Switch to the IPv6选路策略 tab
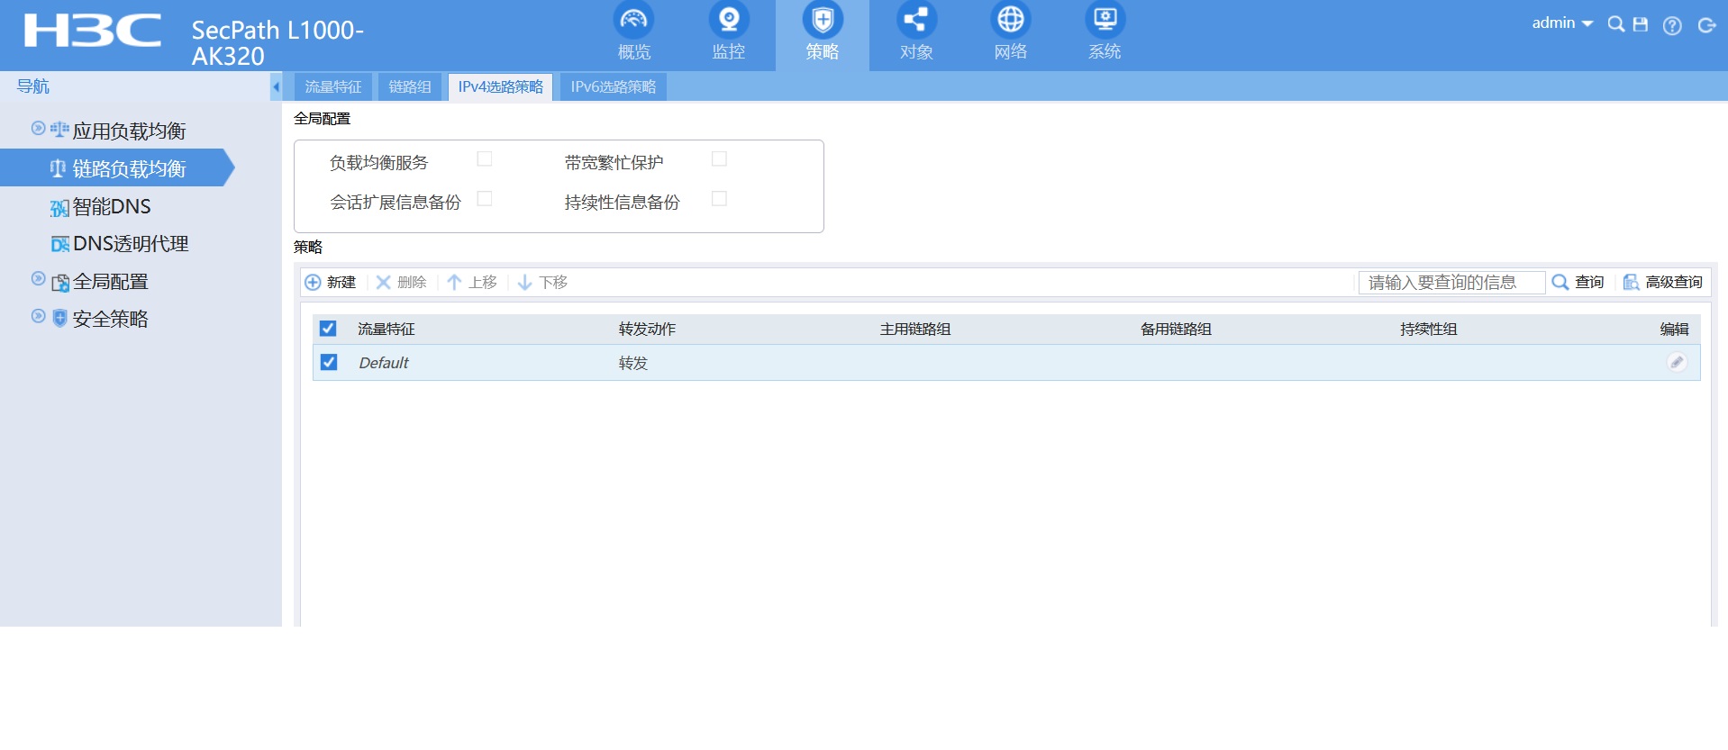 [614, 86]
